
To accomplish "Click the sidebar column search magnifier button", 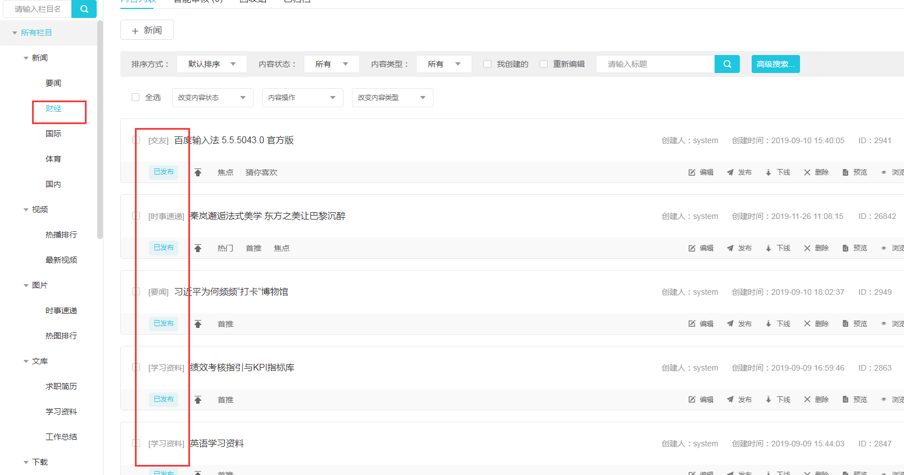I will 84,9.
